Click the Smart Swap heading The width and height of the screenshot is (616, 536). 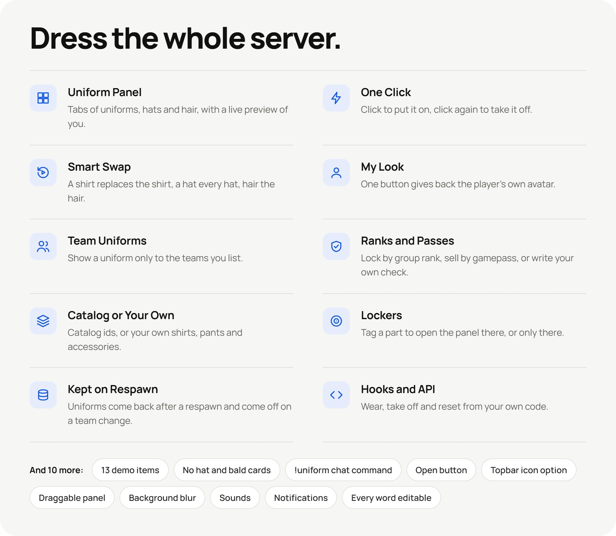99,167
